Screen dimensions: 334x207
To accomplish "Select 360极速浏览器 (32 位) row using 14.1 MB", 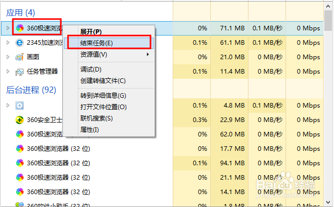I will tap(58, 192).
